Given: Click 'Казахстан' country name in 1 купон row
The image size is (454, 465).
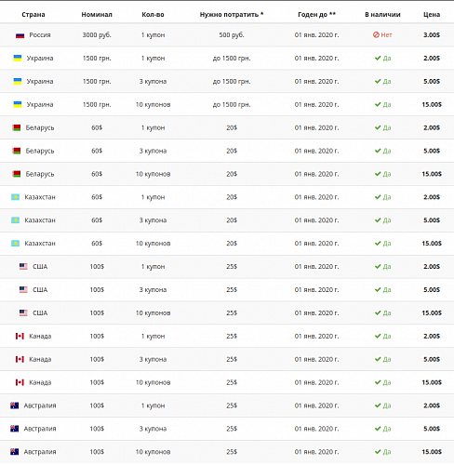Looking at the screenshot, I should (40, 197).
